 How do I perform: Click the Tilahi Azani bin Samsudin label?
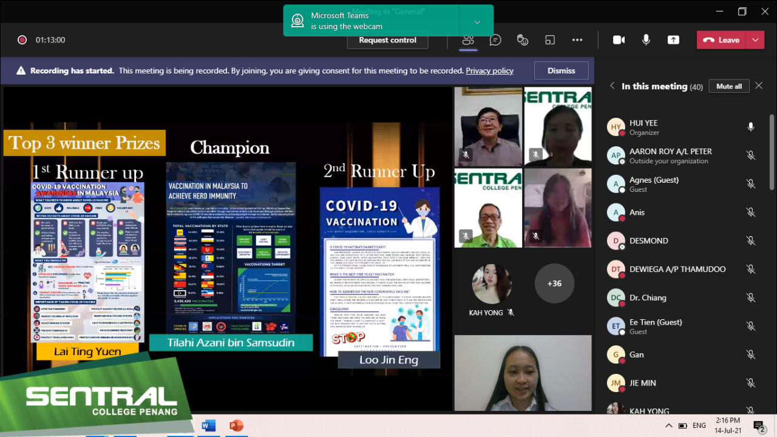(x=231, y=342)
